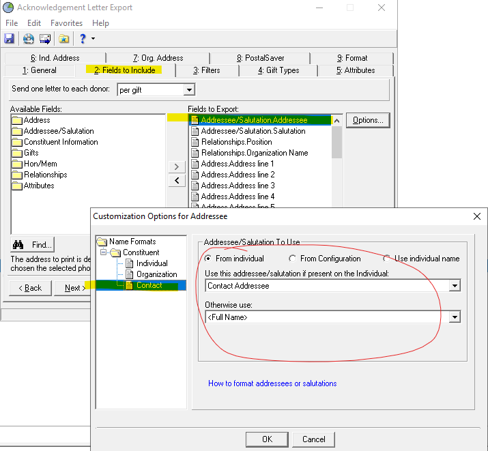Select the Address folder in Available Fields
The width and height of the screenshot is (488, 451).
pyautogui.click(x=31, y=120)
